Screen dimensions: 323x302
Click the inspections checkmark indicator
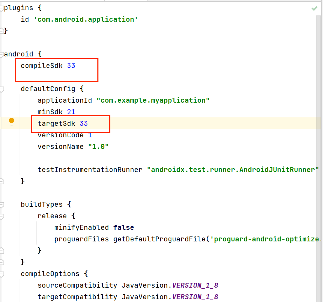(x=314, y=8)
